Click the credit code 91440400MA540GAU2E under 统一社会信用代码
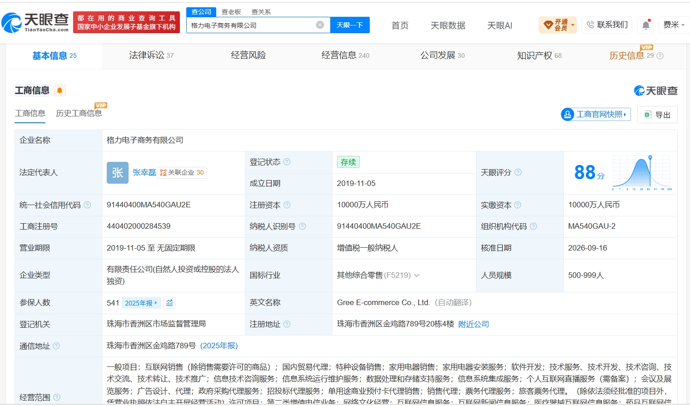The image size is (690, 406). (x=149, y=205)
